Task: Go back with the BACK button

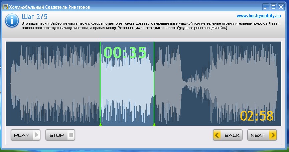Action: coord(228,135)
